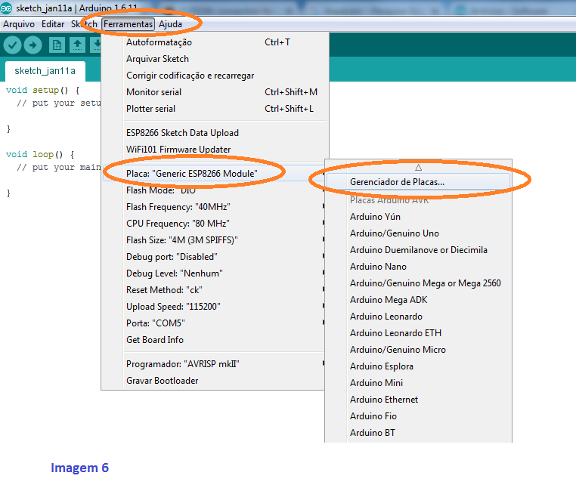The image size is (576, 485).
Task: Select the sketch_jan11a tab
Action: pos(45,71)
